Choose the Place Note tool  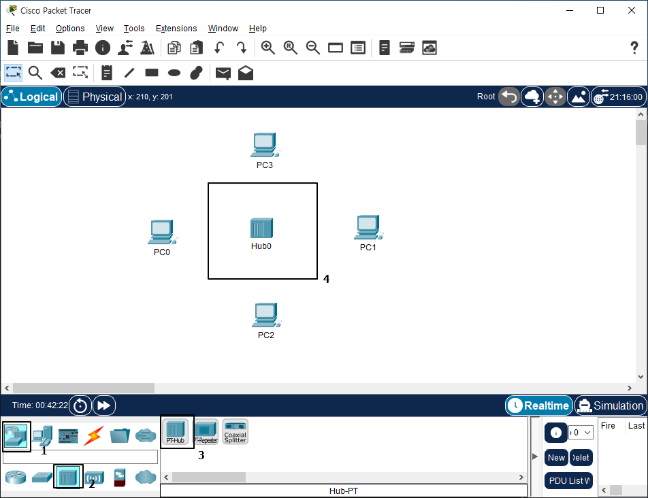click(x=107, y=73)
